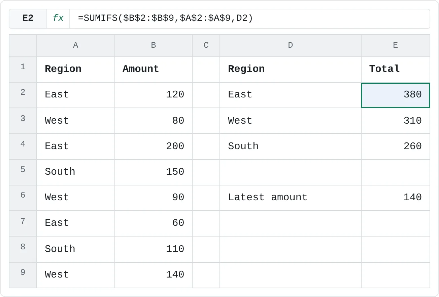Screen dimensions: 439x297
Task: Select row 4 by its row header
Action: click(23, 146)
